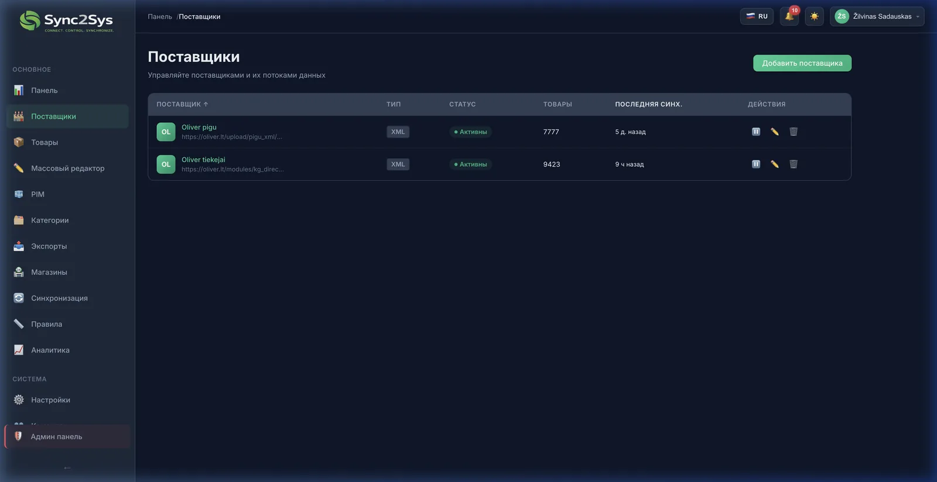The image size is (937, 482).
Task: Click product count 9423
Action: 552,164
